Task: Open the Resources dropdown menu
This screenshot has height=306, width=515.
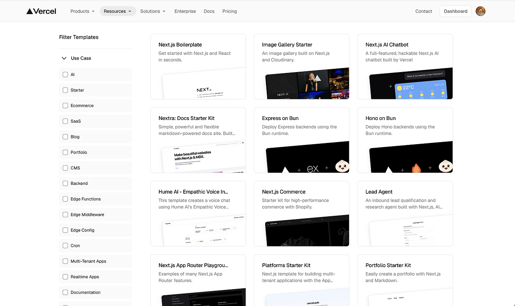Action: tap(118, 11)
